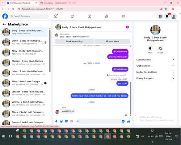This screenshot has height=145, width=181.
Task: Open the volume control in the tray
Action: point(152,136)
